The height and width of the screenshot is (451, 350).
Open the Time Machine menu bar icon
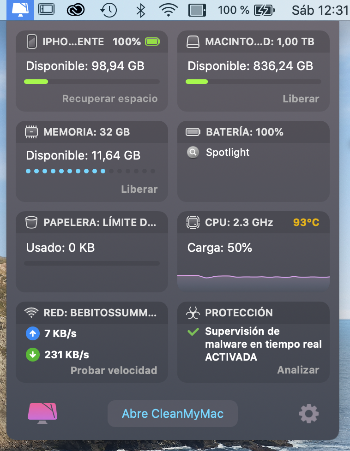click(x=108, y=10)
